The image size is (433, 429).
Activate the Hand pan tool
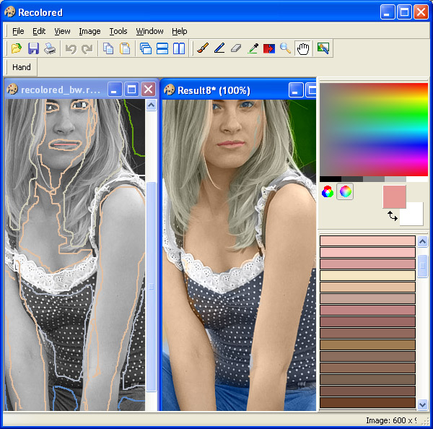coord(303,48)
